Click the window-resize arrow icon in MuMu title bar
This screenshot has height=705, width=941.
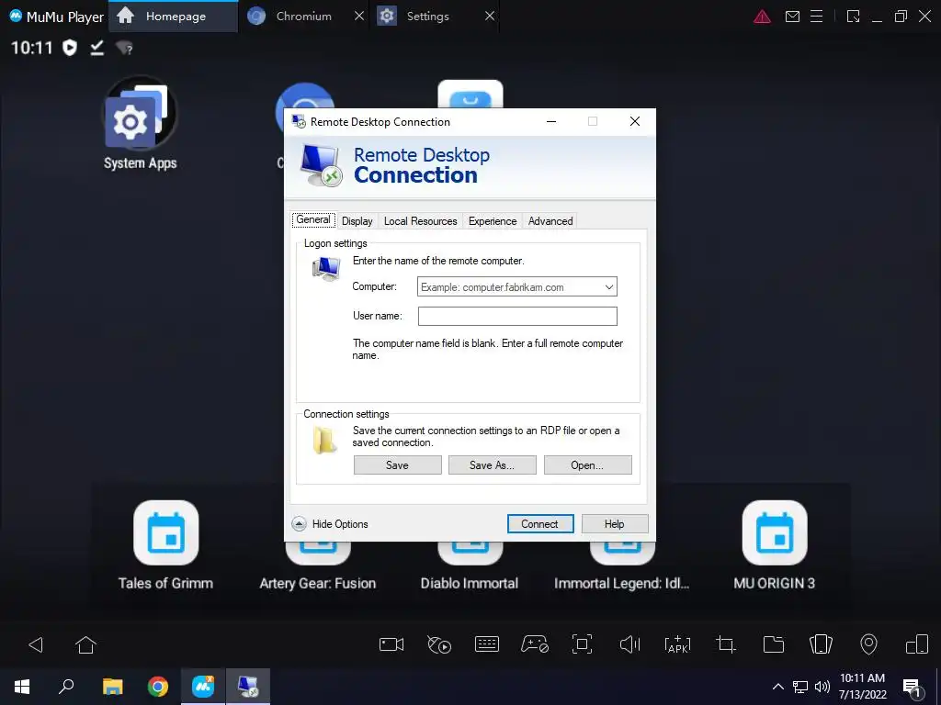(853, 17)
